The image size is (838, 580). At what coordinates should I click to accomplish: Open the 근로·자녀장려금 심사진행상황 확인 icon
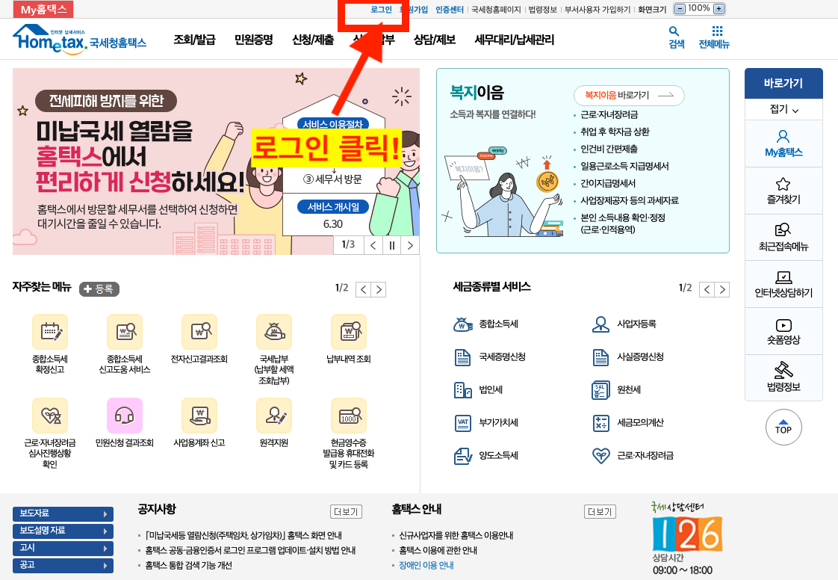(x=50, y=416)
